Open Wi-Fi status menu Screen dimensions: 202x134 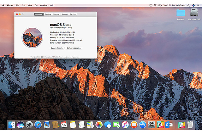coord(155,5)
